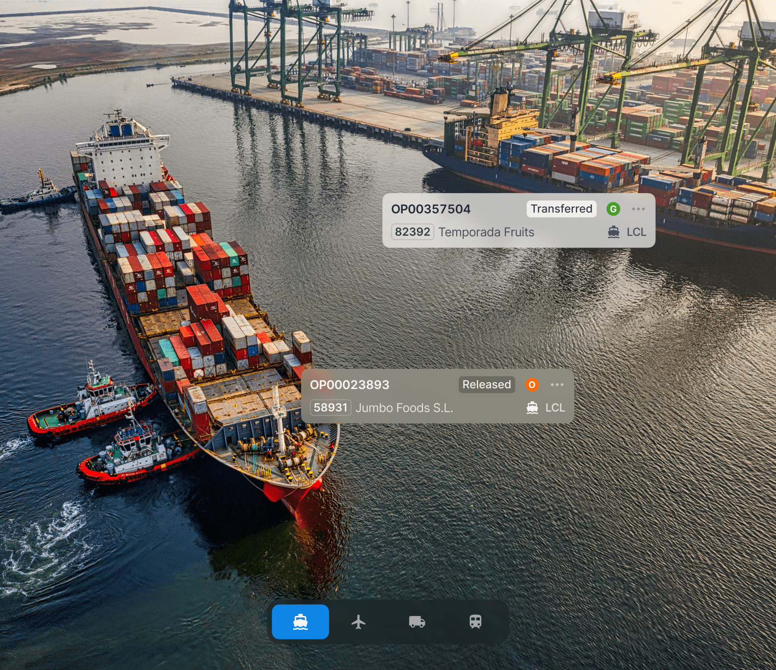Switch to the rail train tab
This screenshot has height=670, width=776.
click(475, 622)
